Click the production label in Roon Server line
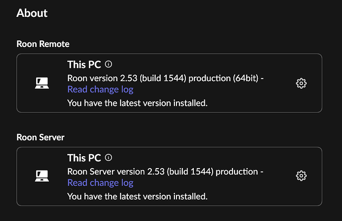Viewport: 342px width, 221px height. tap(237, 172)
